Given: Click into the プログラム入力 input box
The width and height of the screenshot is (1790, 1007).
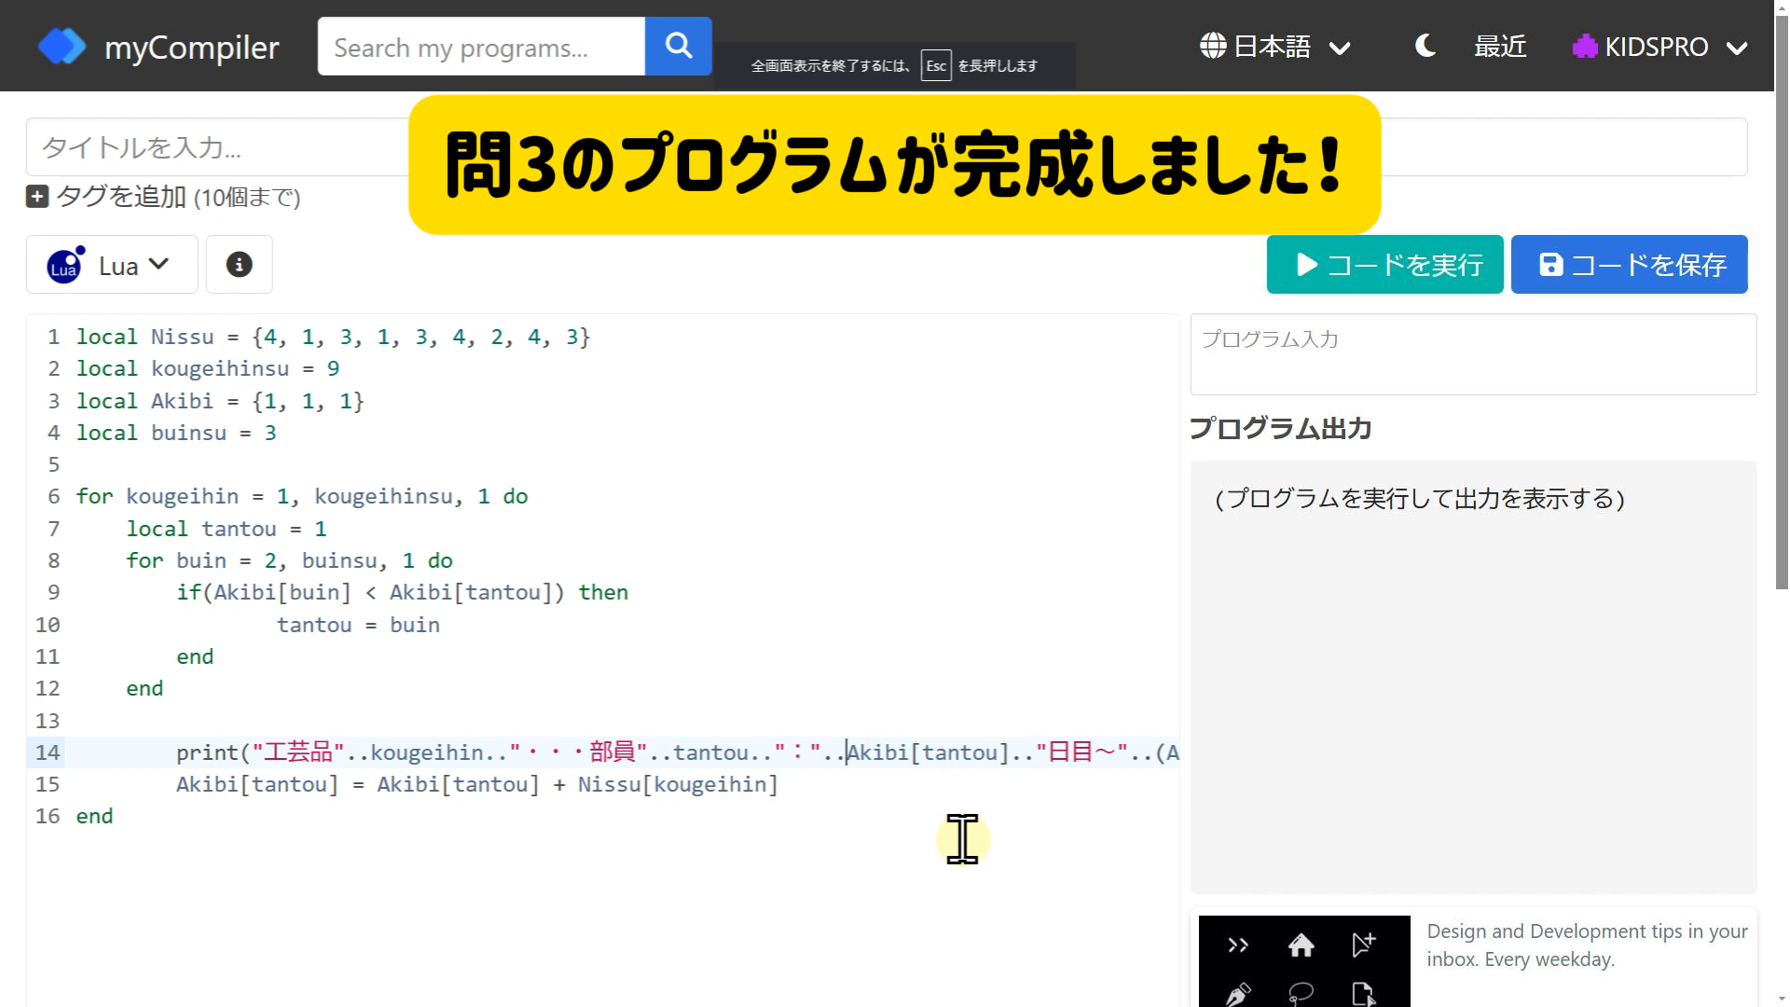Looking at the screenshot, I should click(1473, 355).
